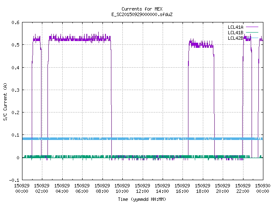Click the y-axis label 'S/C Current (A)'

pos(5,102)
